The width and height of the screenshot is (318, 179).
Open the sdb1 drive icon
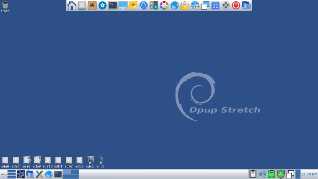(x=58, y=160)
